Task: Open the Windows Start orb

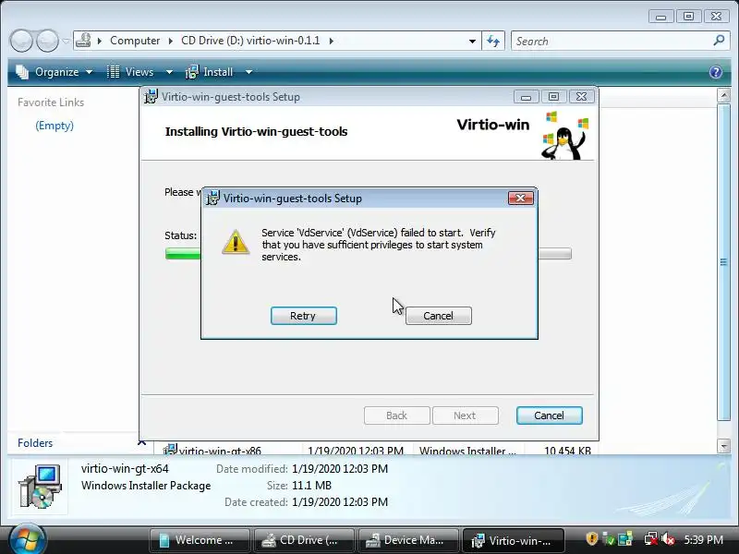Action: click(x=27, y=539)
